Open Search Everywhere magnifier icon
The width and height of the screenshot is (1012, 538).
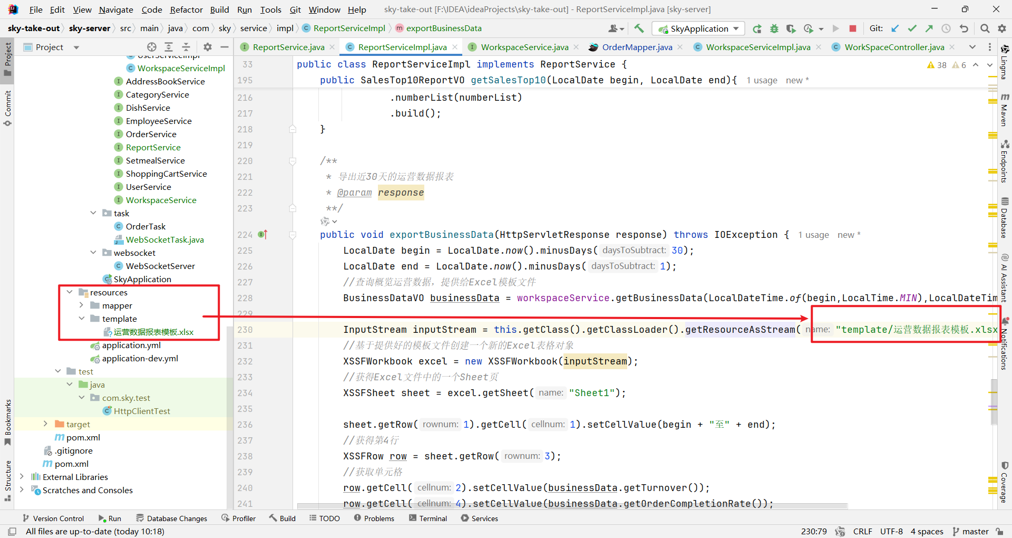pyautogui.click(x=985, y=28)
